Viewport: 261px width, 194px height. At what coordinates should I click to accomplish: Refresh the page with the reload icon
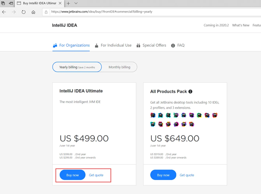(x=23, y=12)
